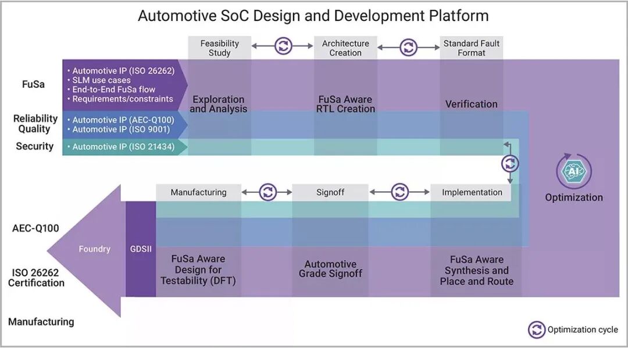Screen dimensions: 628x348
Task: Select the Implementation stage label
Action: click(472, 192)
